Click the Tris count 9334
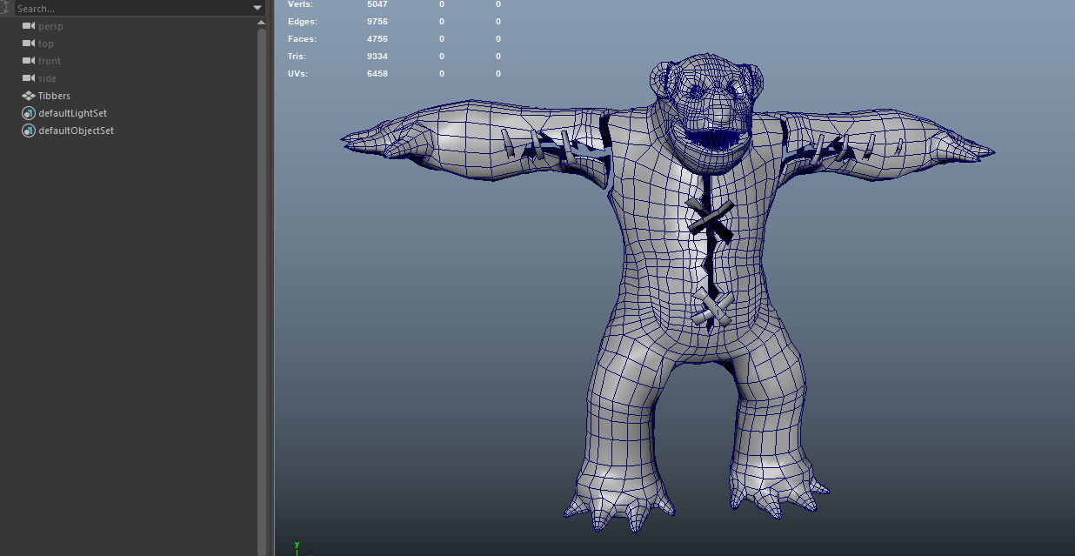 377,57
